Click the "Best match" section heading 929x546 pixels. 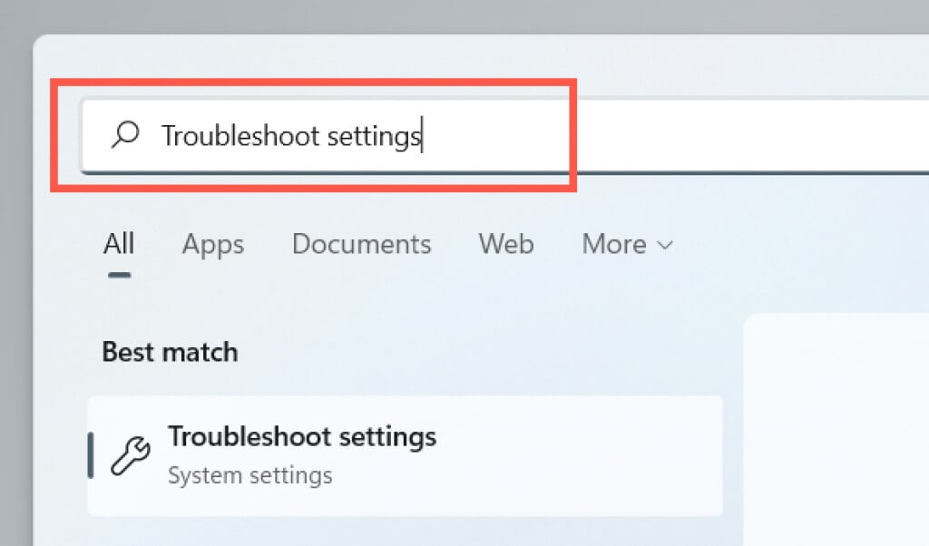point(170,352)
